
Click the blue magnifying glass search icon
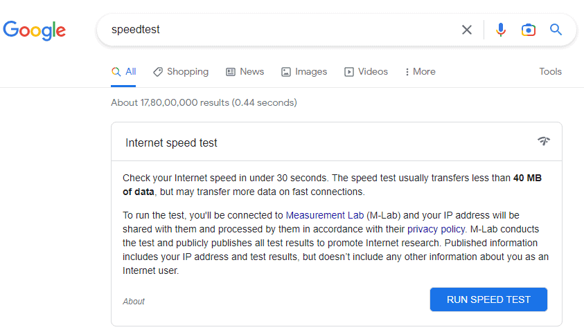tap(556, 29)
